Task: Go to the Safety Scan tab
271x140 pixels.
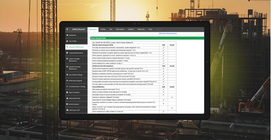Action: click(141, 29)
